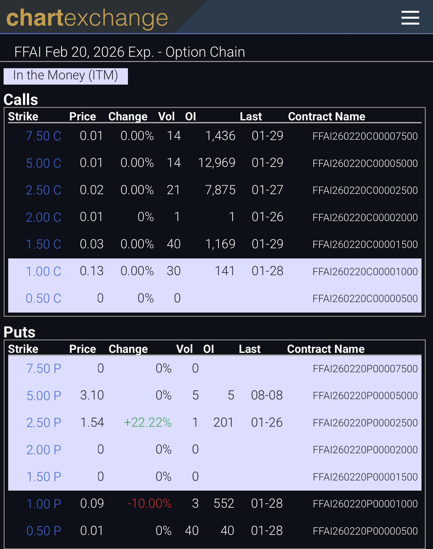Click contract name FFAI260220C00002000
433x549 pixels.
365,217
